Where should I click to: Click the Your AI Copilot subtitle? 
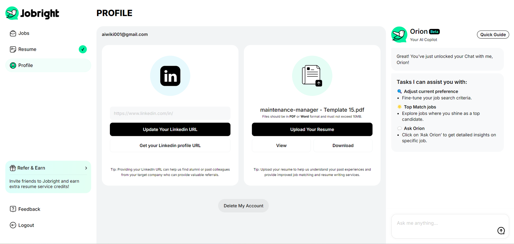(x=423, y=40)
